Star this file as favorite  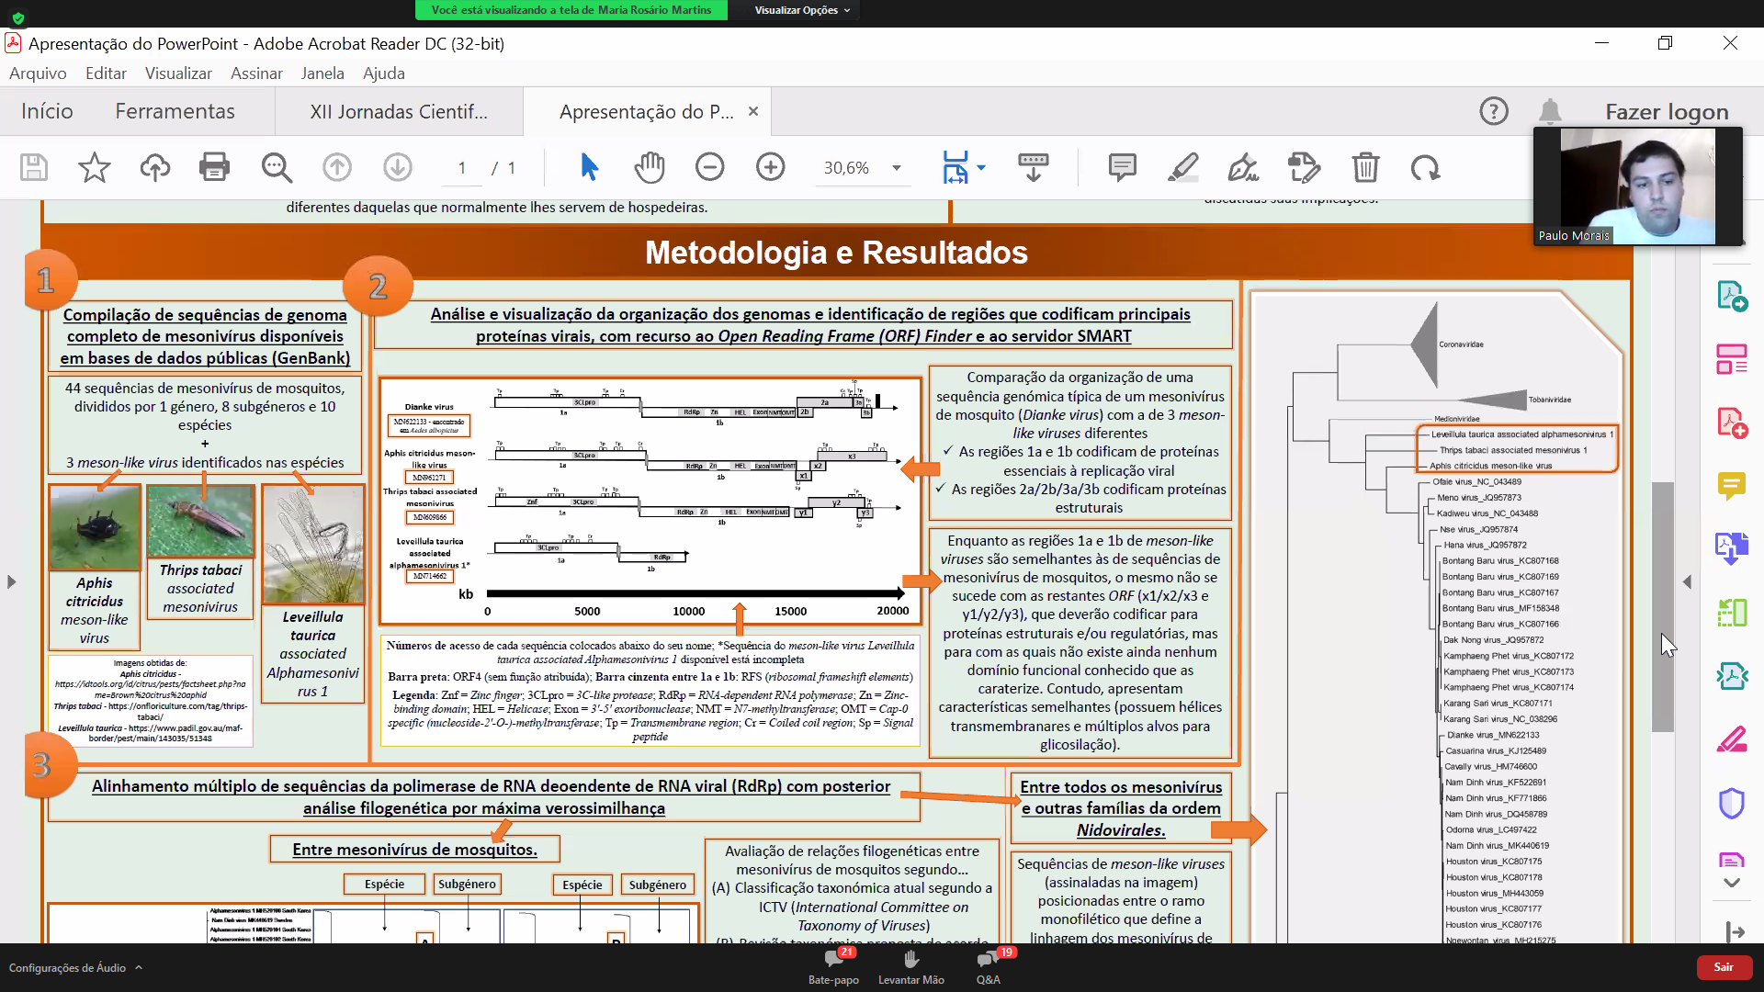94,167
